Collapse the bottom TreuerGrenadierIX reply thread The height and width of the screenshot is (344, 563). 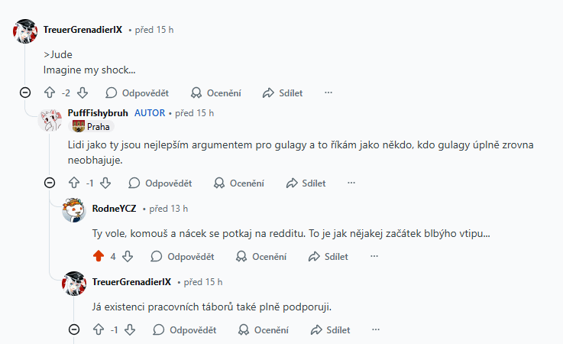point(73,329)
